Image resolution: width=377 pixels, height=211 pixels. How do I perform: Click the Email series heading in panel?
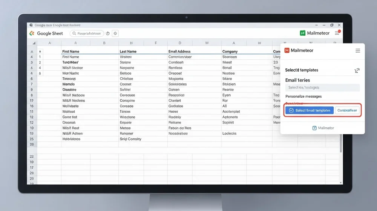[x=297, y=80]
